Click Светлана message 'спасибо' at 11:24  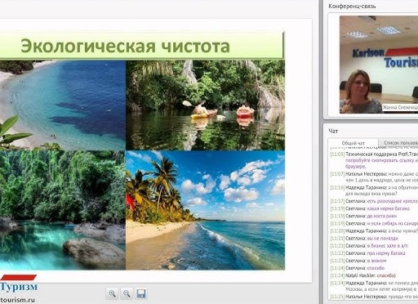point(358,268)
